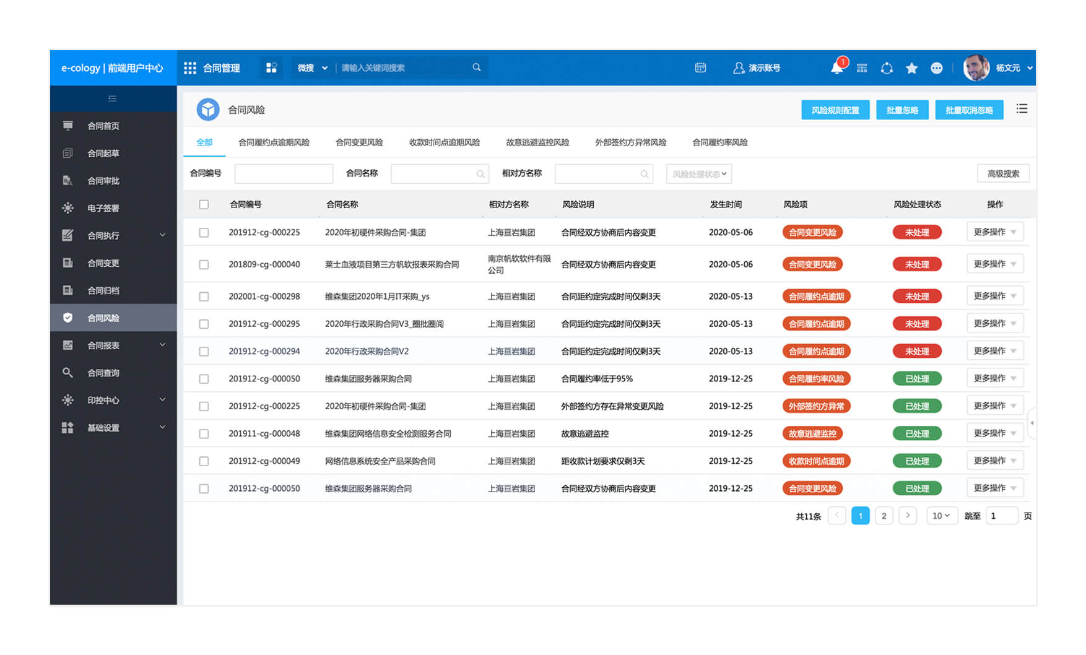Screen dimensions: 1086x655
Task: Open the 微搜 search type dropdown
Action: [313, 68]
